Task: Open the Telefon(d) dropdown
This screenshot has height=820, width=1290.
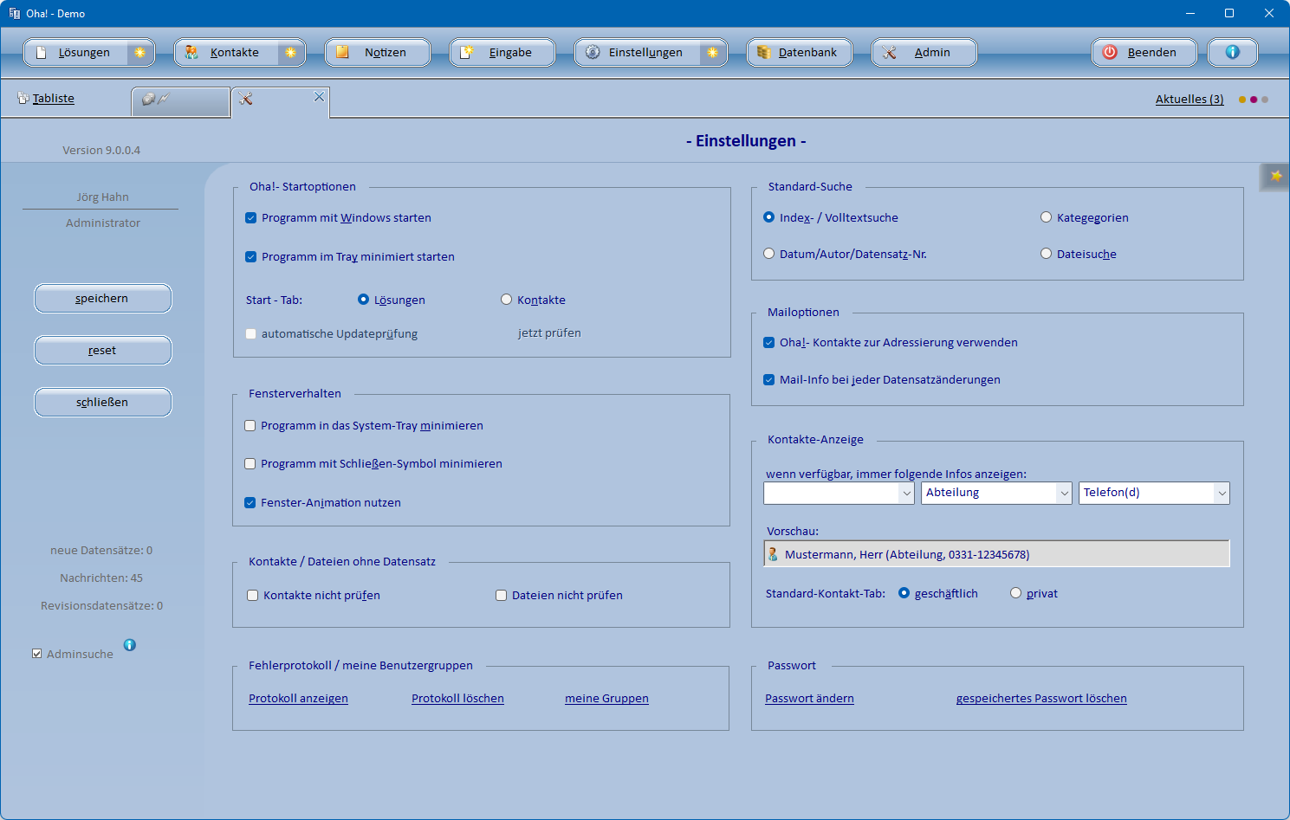Action: point(1222,494)
